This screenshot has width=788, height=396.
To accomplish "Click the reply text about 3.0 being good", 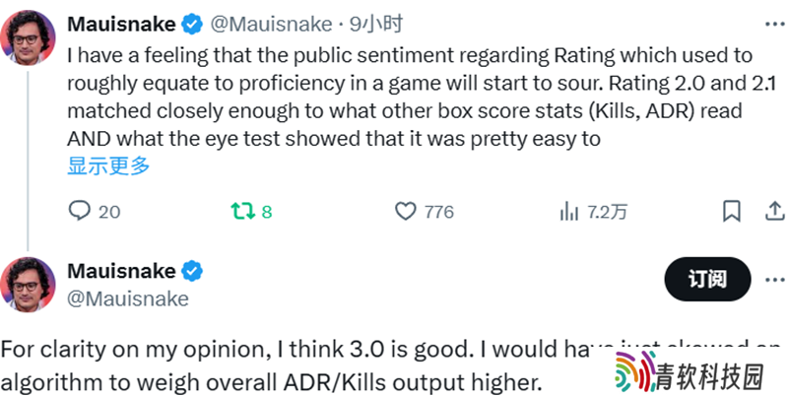I will 295,350.
